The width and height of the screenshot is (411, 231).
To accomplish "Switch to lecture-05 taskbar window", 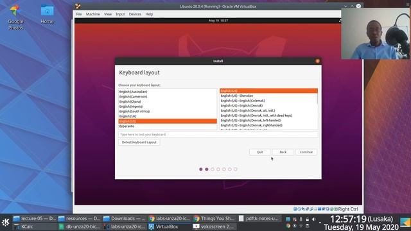I will [x=35, y=218].
